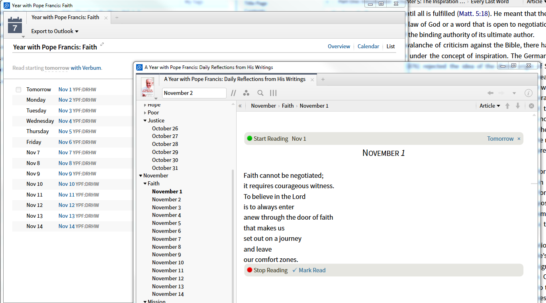Add new tab in book panel
The height and width of the screenshot is (303, 546).
coord(323,79)
